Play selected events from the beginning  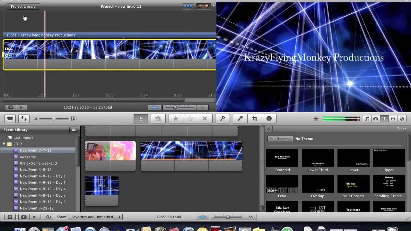(x=34, y=217)
